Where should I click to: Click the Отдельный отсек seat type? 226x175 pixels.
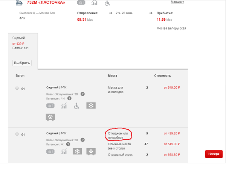coord(120,155)
